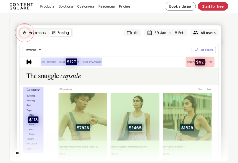The image size is (238, 163).
Task: Select the Props subcategory
Action: point(31,134)
